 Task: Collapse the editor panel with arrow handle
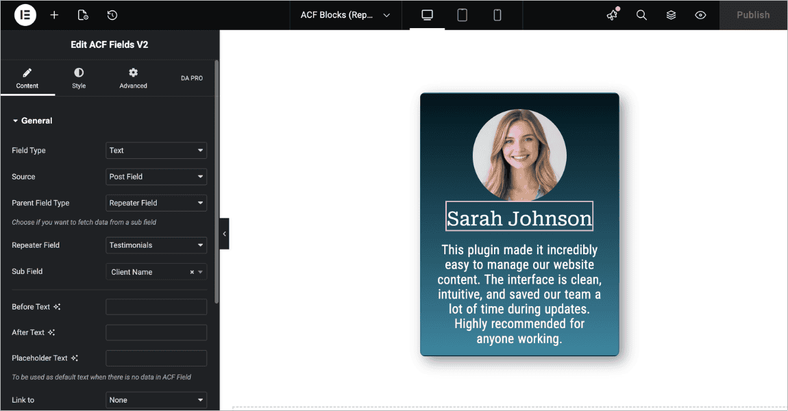(x=224, y=234)
